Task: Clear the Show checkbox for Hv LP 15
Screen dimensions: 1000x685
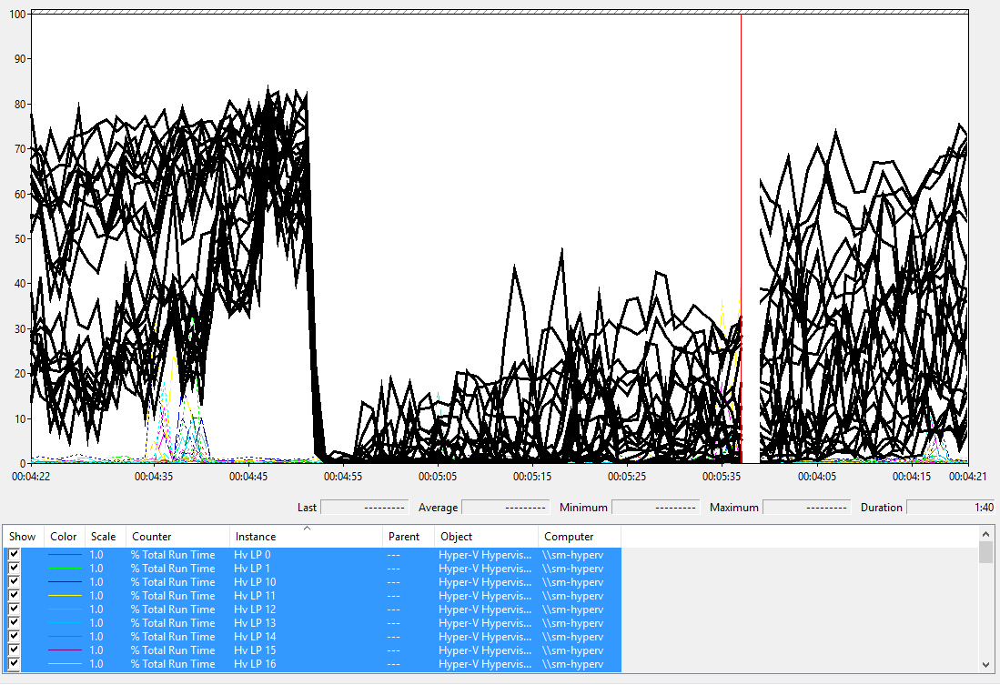Action: click(14, 650)
